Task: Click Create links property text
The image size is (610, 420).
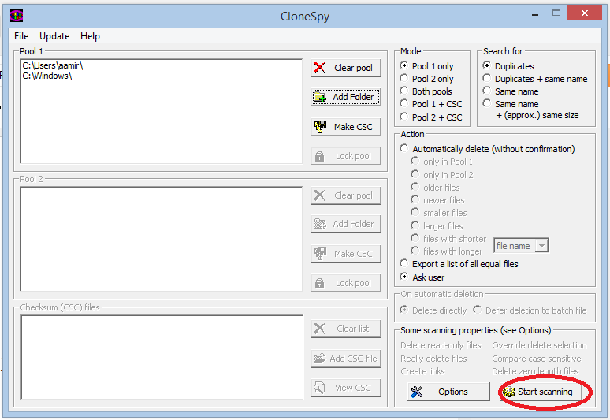Action: (x=422, y=371)
